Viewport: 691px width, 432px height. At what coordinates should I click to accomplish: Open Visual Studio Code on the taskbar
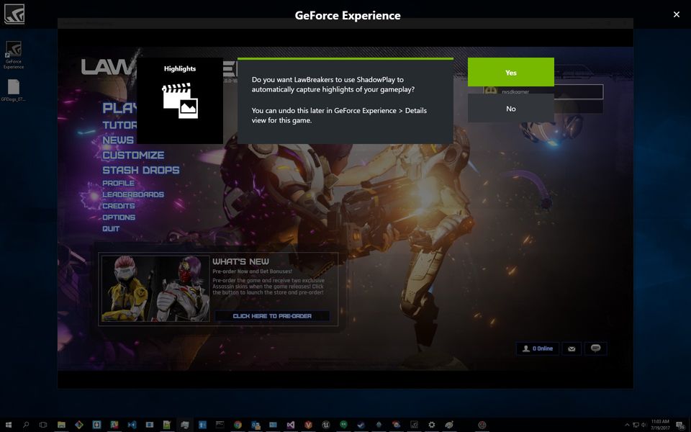coord(132,425)
